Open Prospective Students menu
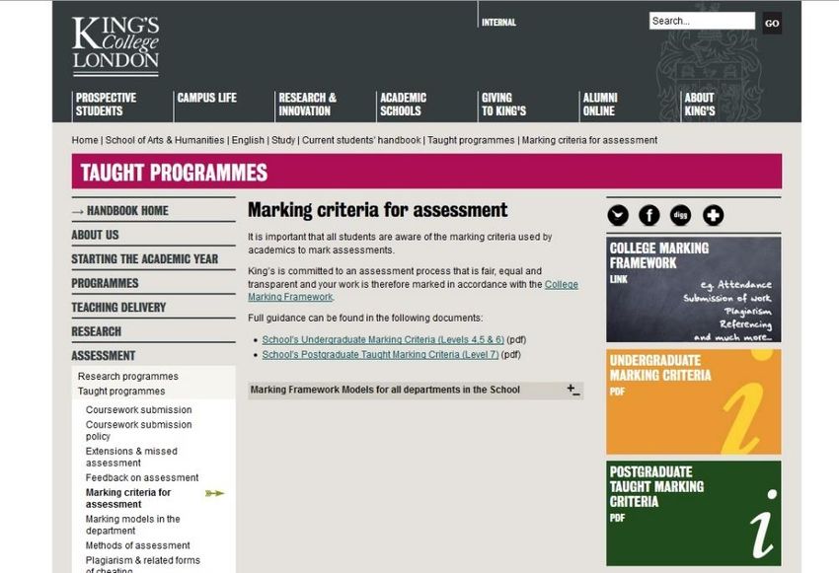 (106, 105)
